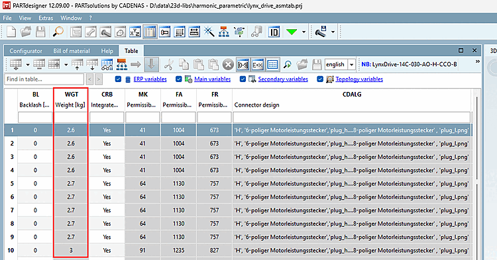The height and width of the screenshot is (260, 497).
Task: Click the New document icon
Action: (11, 32)
